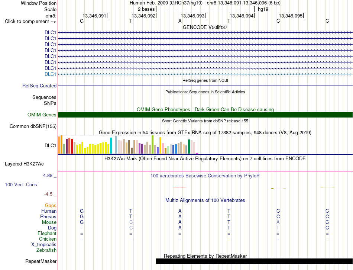Screen dimensions: 353x270
Task: Click base G in the complement row
Action: (82, 21)
